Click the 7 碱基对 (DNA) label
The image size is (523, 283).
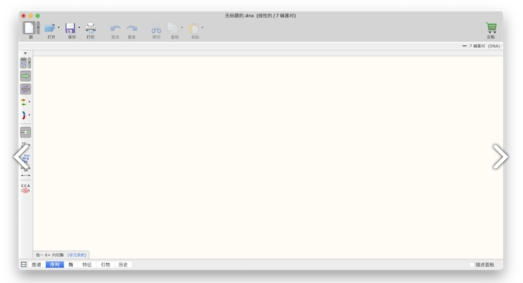click(x=484, y=46)
